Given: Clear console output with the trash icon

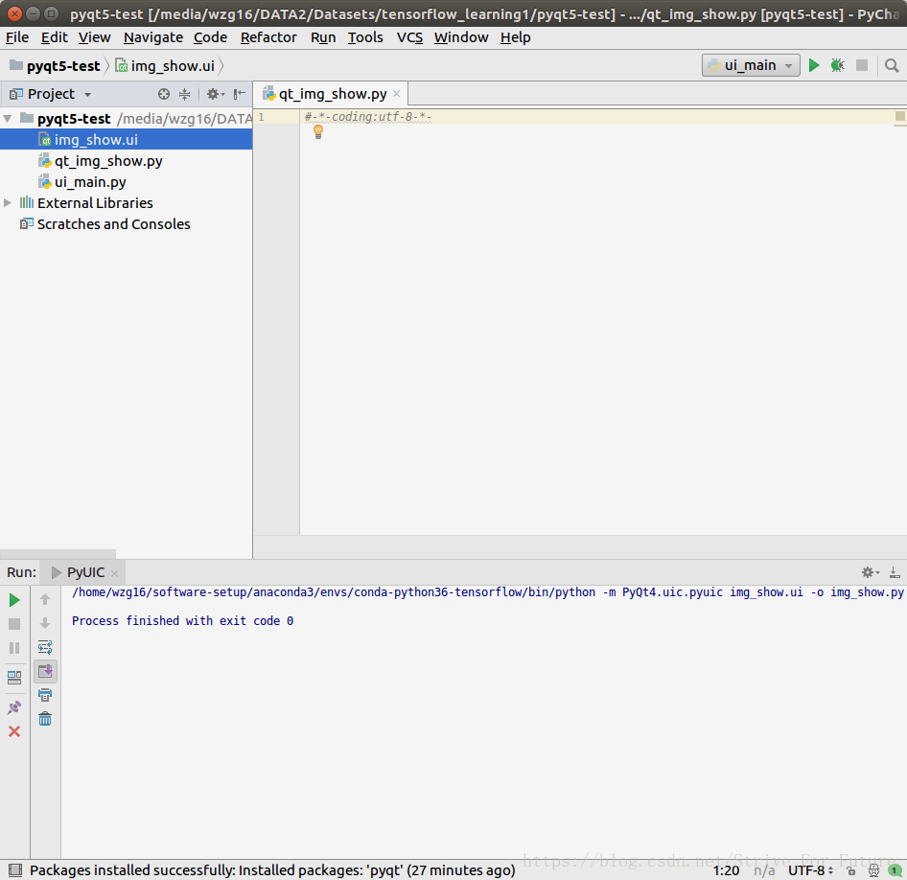Looking at the screenshot, I should (45, 718).
